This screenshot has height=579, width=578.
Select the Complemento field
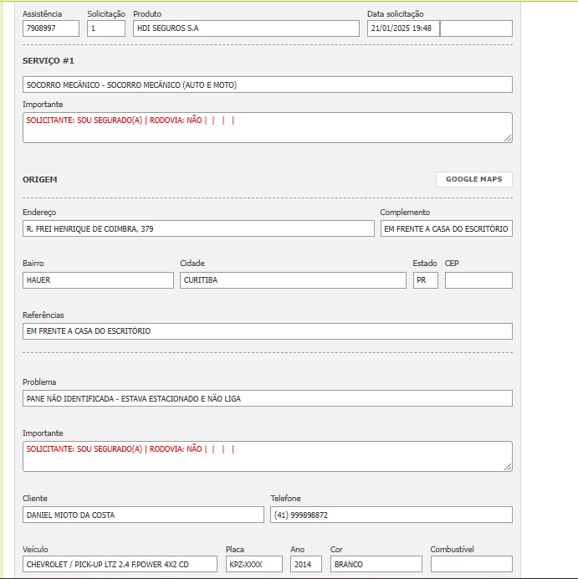click(x=446, y=228)
